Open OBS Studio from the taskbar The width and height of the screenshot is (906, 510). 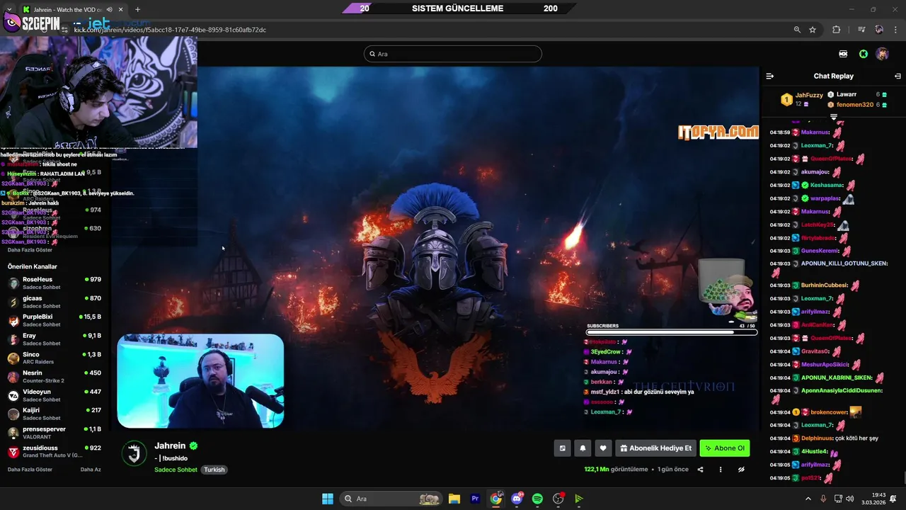point(558,499)
